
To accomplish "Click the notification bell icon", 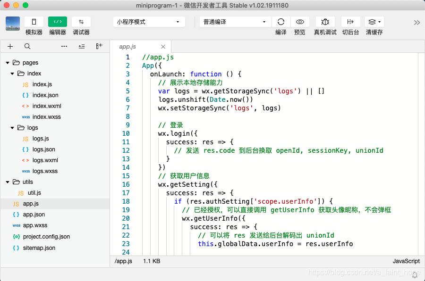I will pyautogui.click(x=415, y=275).
